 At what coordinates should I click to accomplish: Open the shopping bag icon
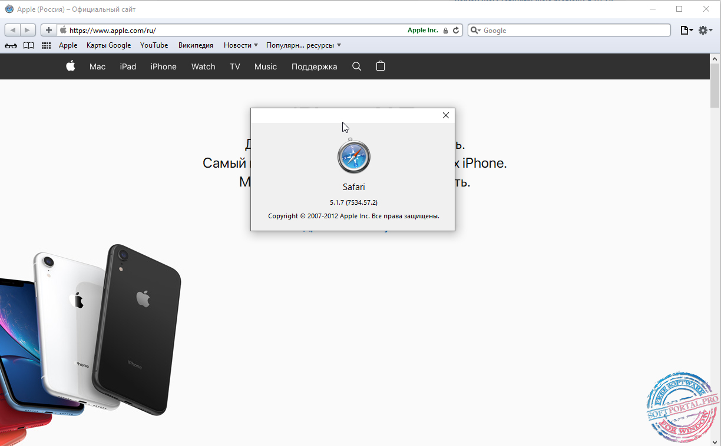point(381,66)
